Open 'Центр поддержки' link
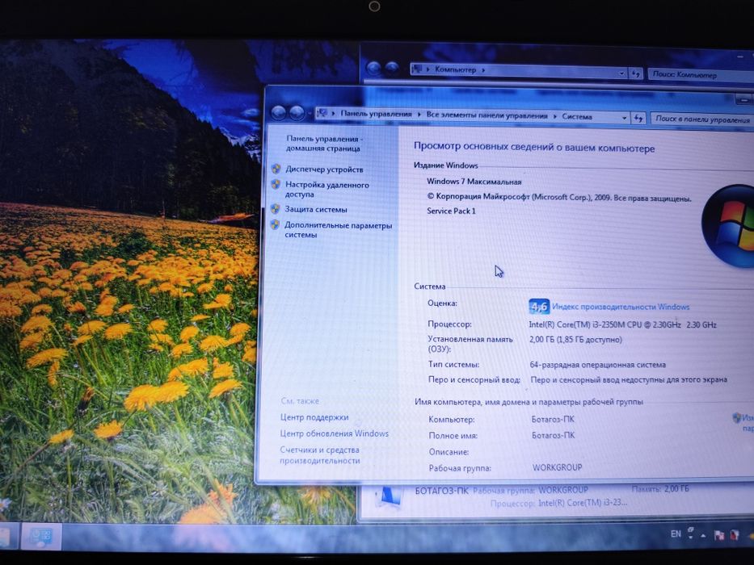The width and height of the screenshot is (754, 565). tap(314, 417)
